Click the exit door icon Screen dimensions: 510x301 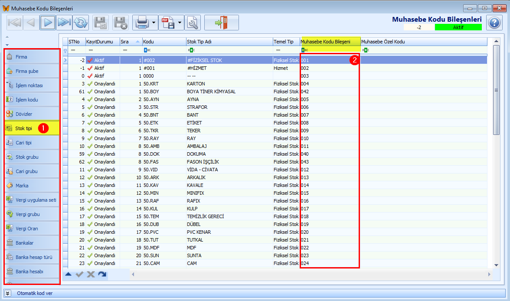pyautogui.click(x=222, y=23)
